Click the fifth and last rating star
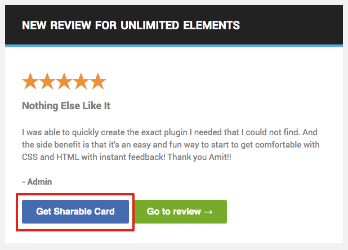Image resolution: width=348 pixels, height=250 pixels. tap(98, 82)
